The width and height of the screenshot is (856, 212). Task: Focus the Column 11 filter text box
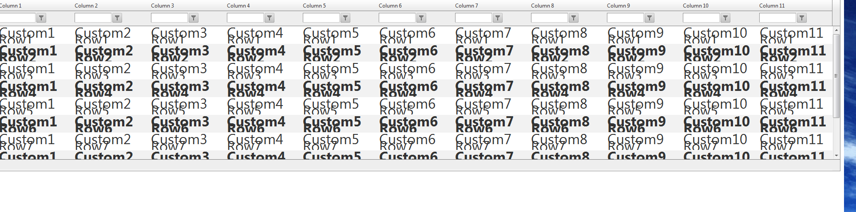[x=777, y=18]
